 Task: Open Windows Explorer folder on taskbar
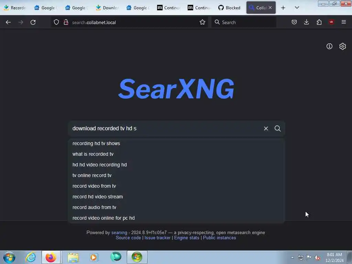click(73, 257)
